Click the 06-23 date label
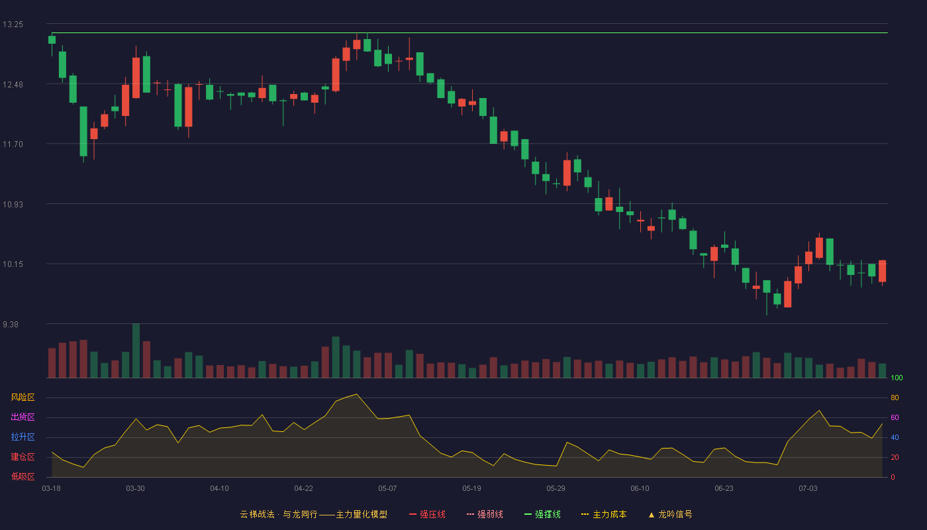Image resolution: width=927 pixels, height=530 pixels. point(724,488)
